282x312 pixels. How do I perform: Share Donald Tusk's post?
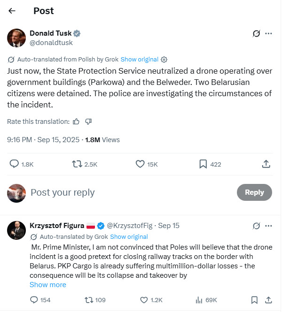pos(266,164)
